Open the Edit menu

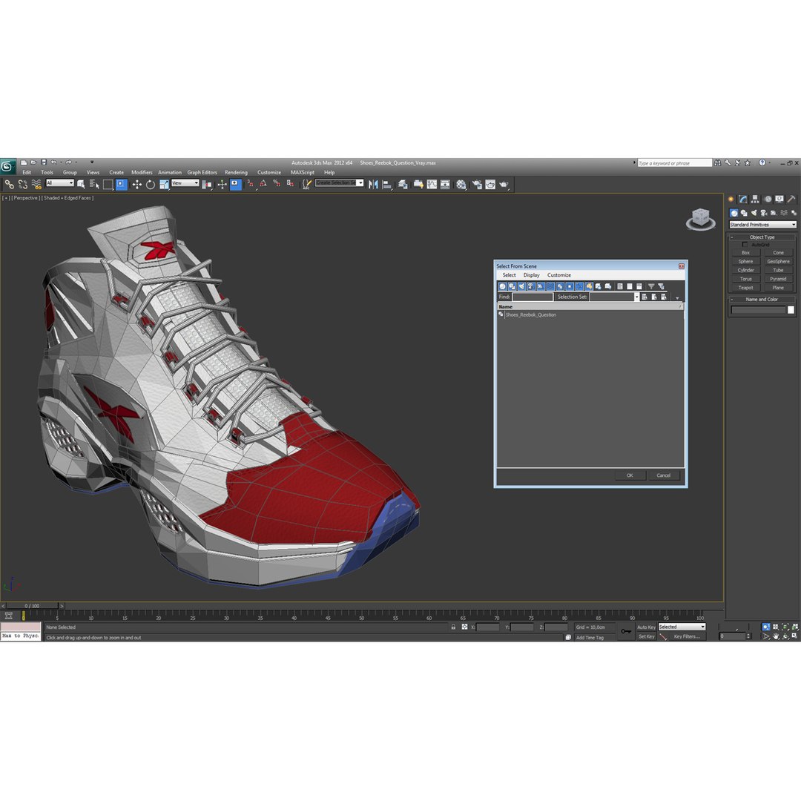tap(27, 172)
